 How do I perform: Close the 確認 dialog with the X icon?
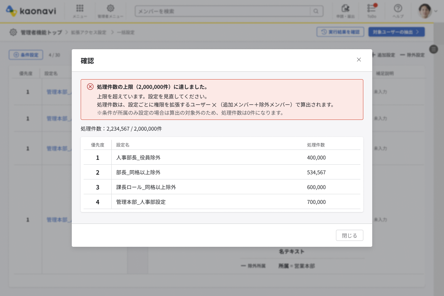(x=359, y=60)
